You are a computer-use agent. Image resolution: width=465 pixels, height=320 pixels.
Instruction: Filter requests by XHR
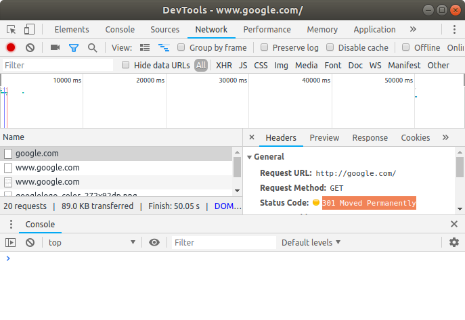coord(224,65)
